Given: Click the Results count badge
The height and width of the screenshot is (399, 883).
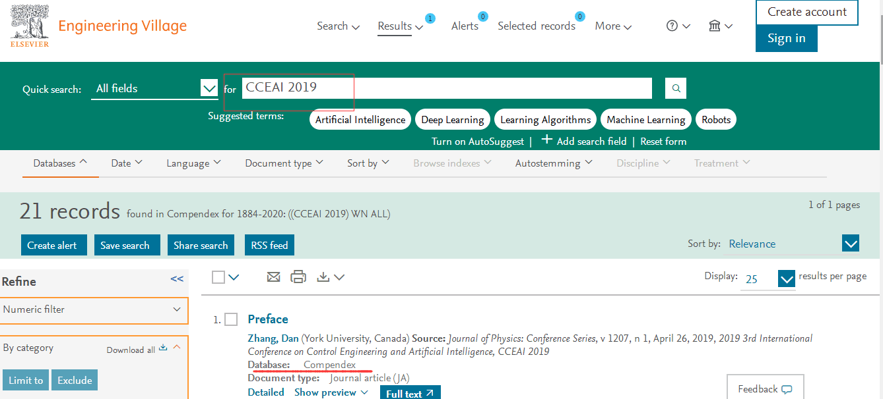Looking at the screenshot, I should pyautogui.click(x=430, y=18).
